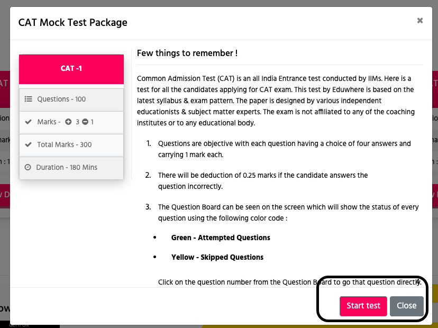Click the list icon beside Questions - 100
Viewport: 438px width, 328px height.
click(28, 99)
